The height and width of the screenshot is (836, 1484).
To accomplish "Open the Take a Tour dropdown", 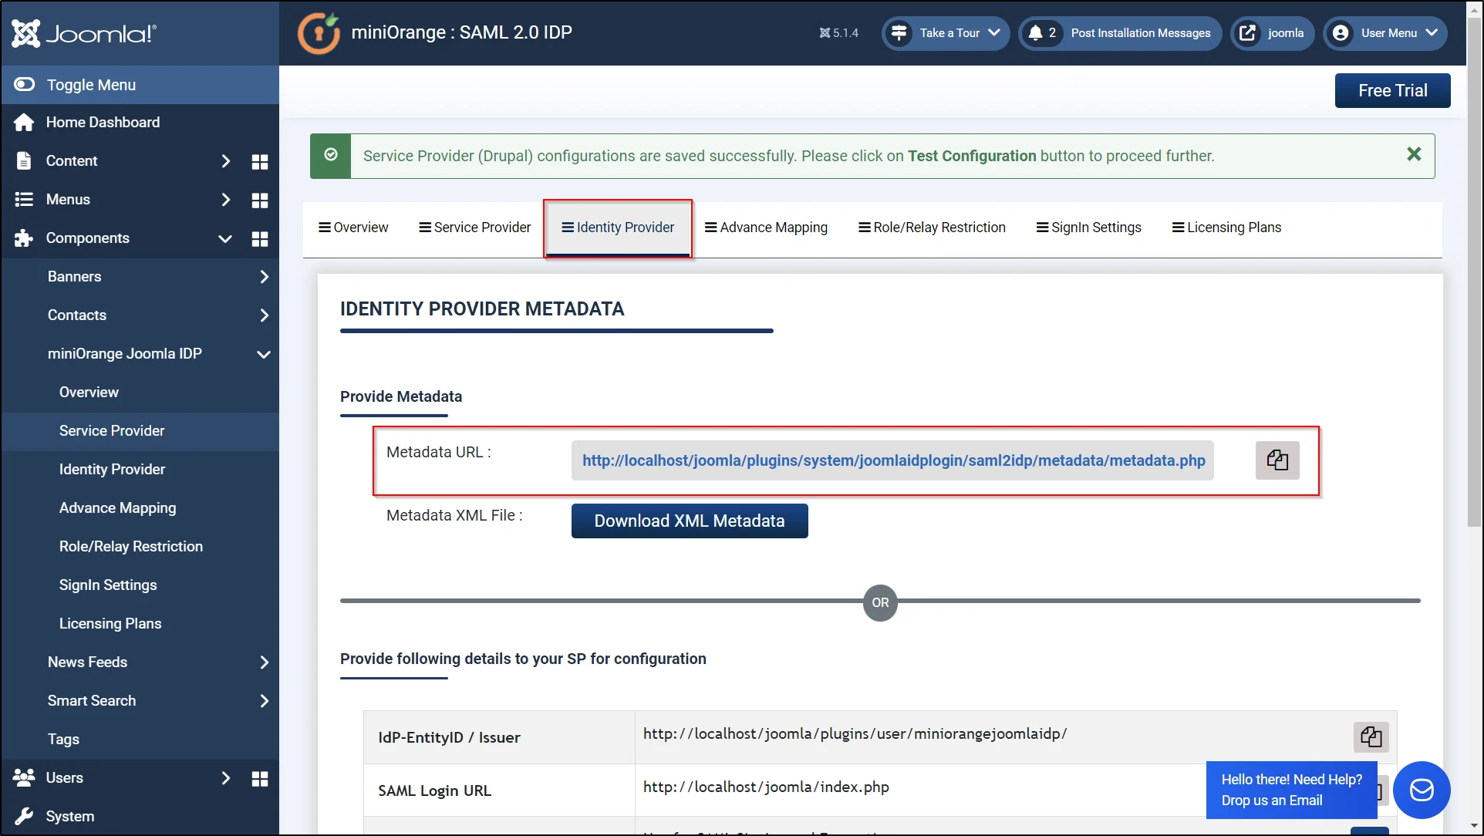I will point(946,33).
